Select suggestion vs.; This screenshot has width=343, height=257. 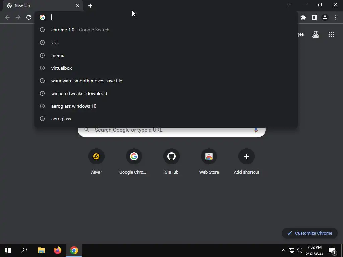tap(166, 42)
